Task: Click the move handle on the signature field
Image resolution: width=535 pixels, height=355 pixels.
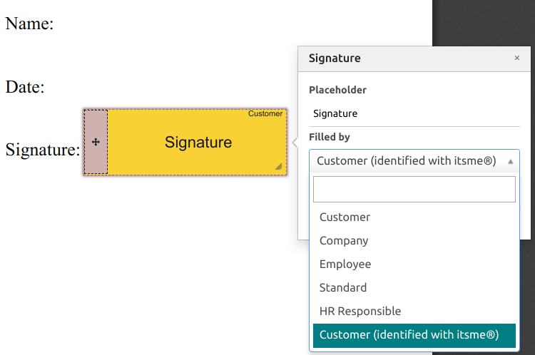Action: pyautogui.click(x=96, y=142)
